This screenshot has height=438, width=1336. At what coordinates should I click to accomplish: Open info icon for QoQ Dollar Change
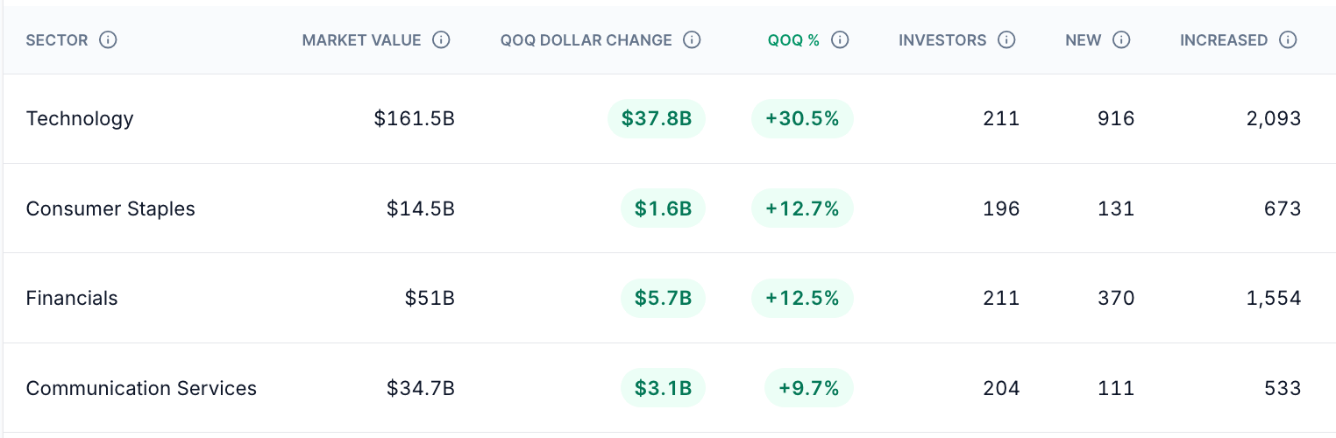click(693, 40)
